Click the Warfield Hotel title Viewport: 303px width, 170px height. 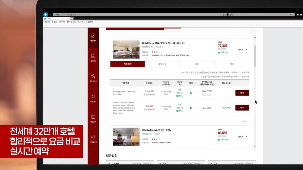156,130
